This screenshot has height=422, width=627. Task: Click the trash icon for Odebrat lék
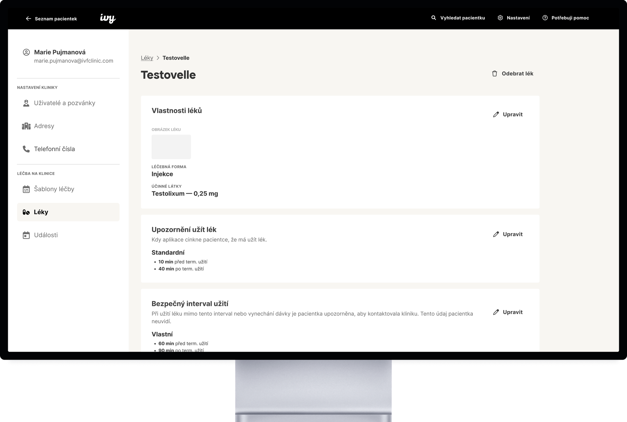tap(495, 74)
